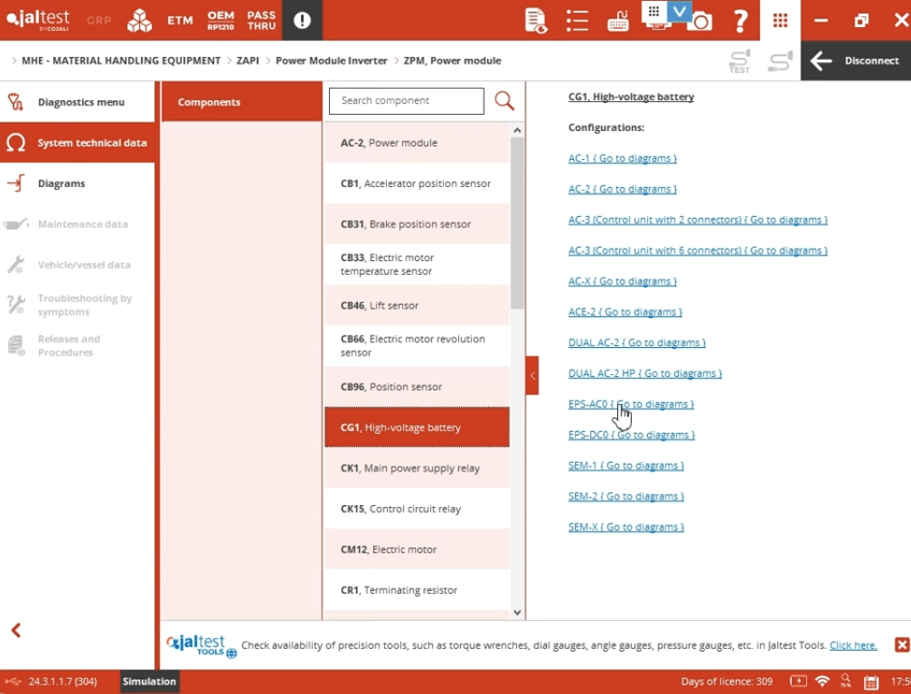Click the keyboard hand icon

(x=618, y=22)
